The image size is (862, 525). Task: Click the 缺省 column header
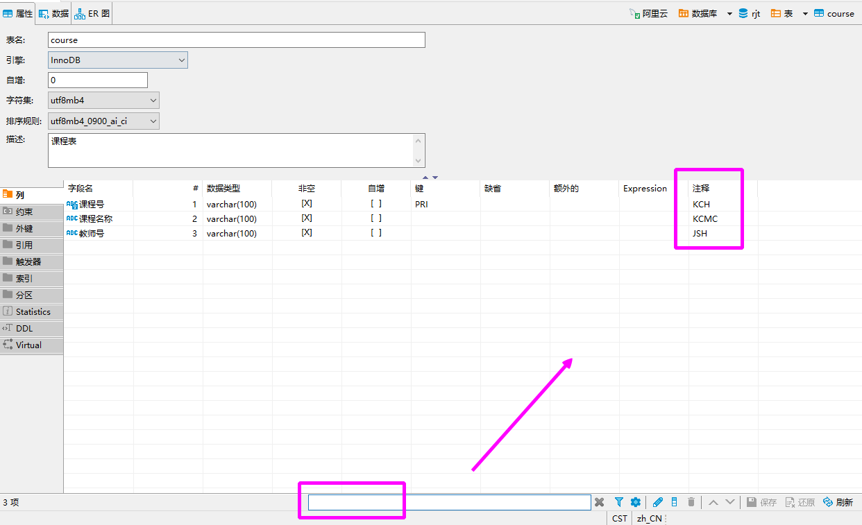515,188
